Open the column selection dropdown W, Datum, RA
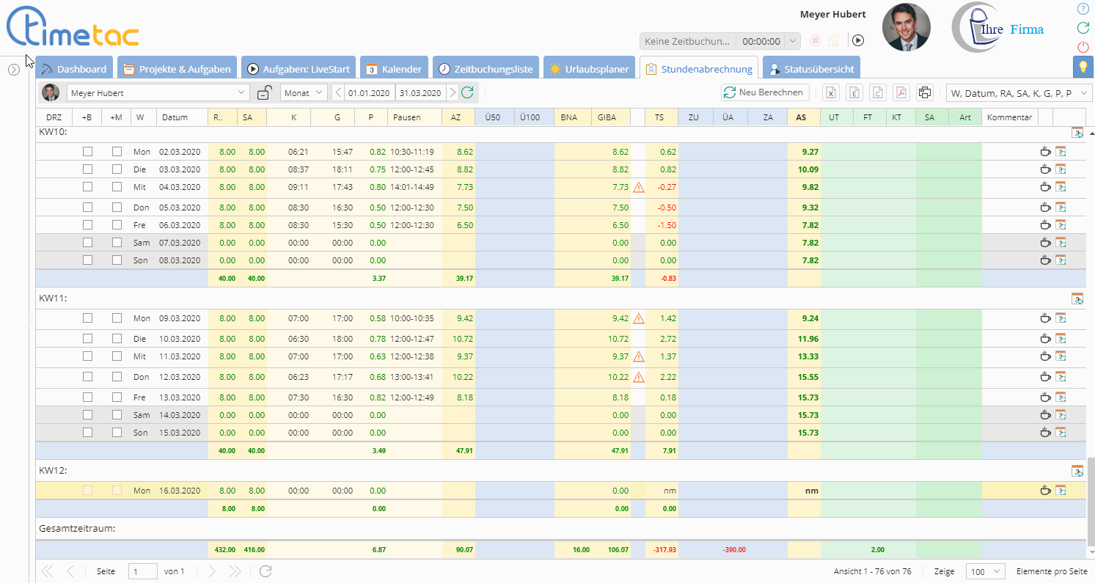Screen dimensions: 1095x583 point(1019,92)
